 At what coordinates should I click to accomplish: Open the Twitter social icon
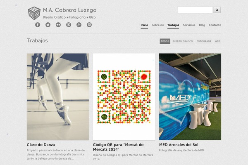[48, 25]
